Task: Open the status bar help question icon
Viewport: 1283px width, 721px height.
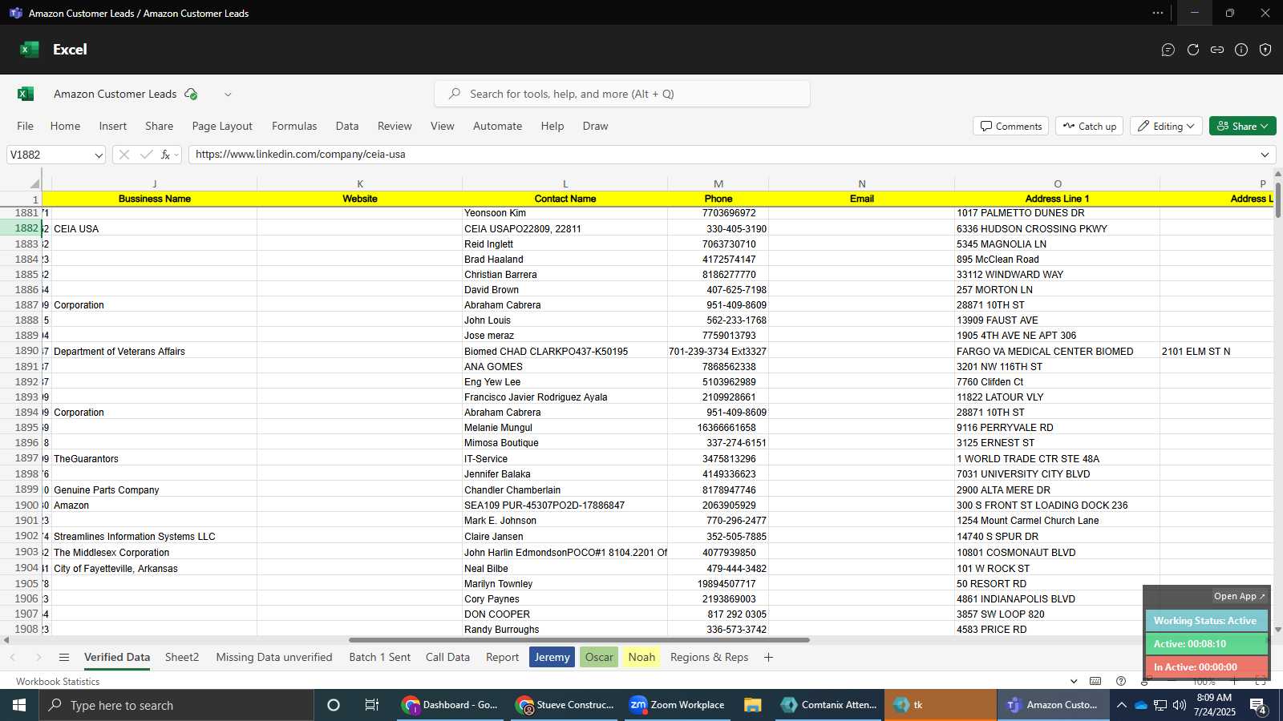Action: click(1121, 681)
